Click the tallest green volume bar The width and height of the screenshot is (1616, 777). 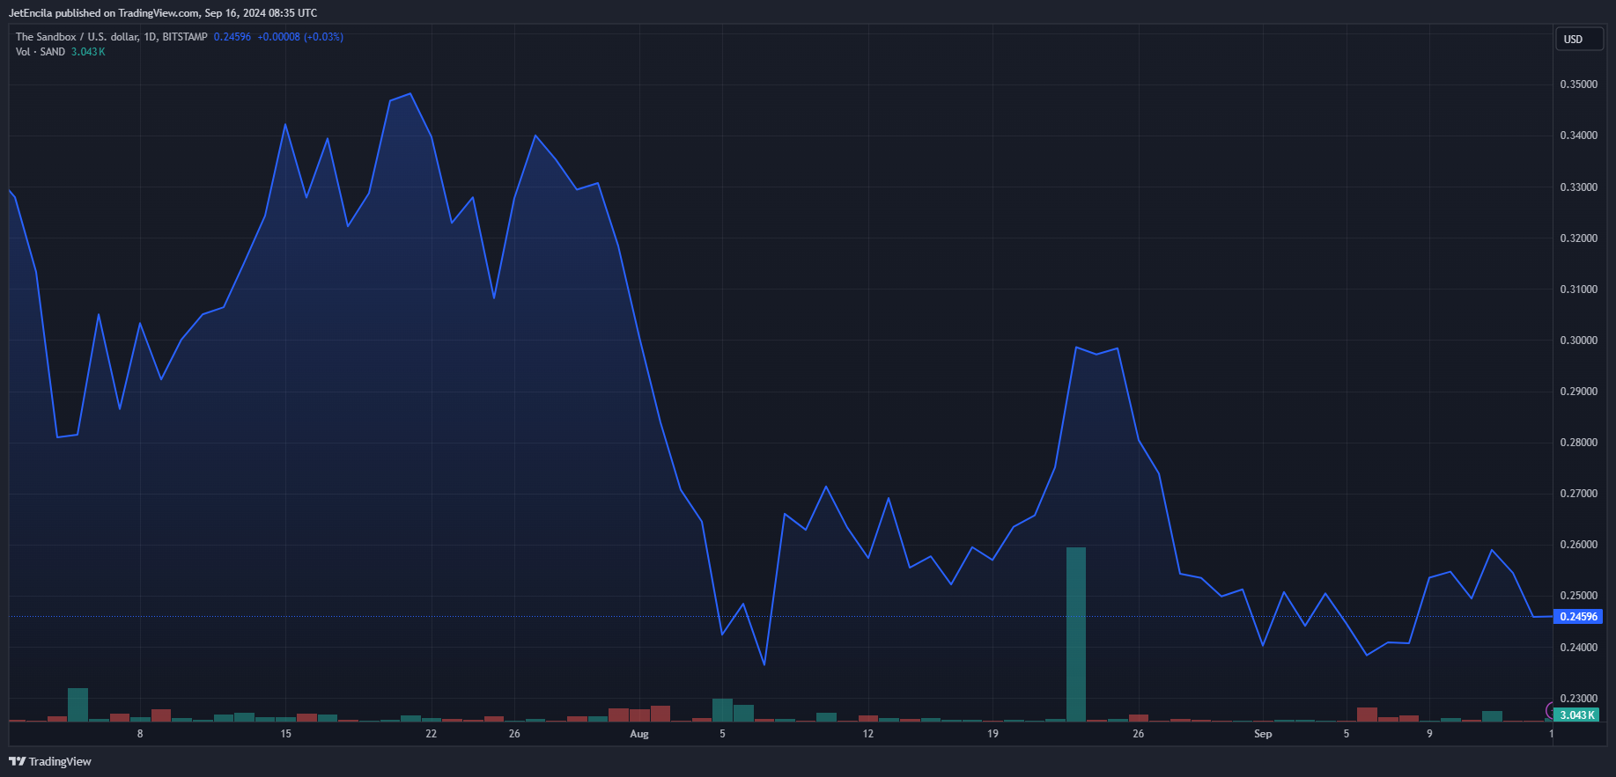click(1075, 634)
